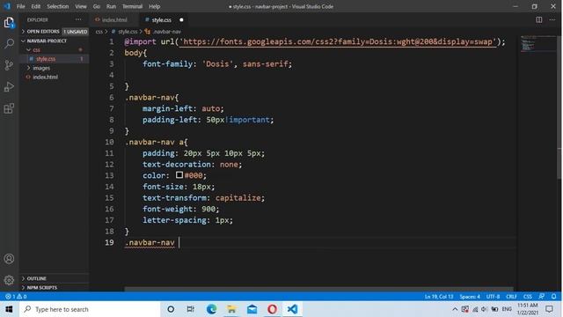Open the Selection menu
Viewport: 563px width, 317px height.
[x=58, y=6]
